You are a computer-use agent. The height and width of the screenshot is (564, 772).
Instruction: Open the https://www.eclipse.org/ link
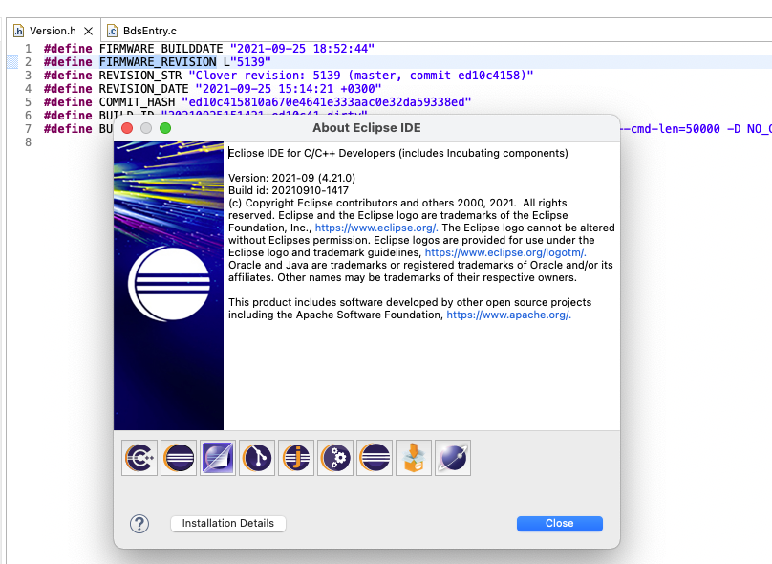[376, 228]
